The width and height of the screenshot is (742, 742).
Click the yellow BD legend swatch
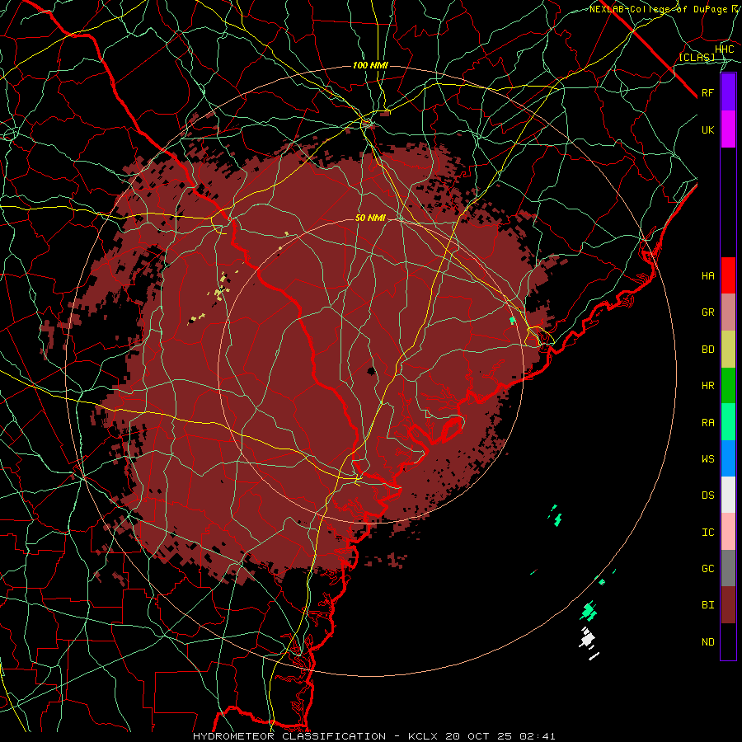[x=728, y=350]
